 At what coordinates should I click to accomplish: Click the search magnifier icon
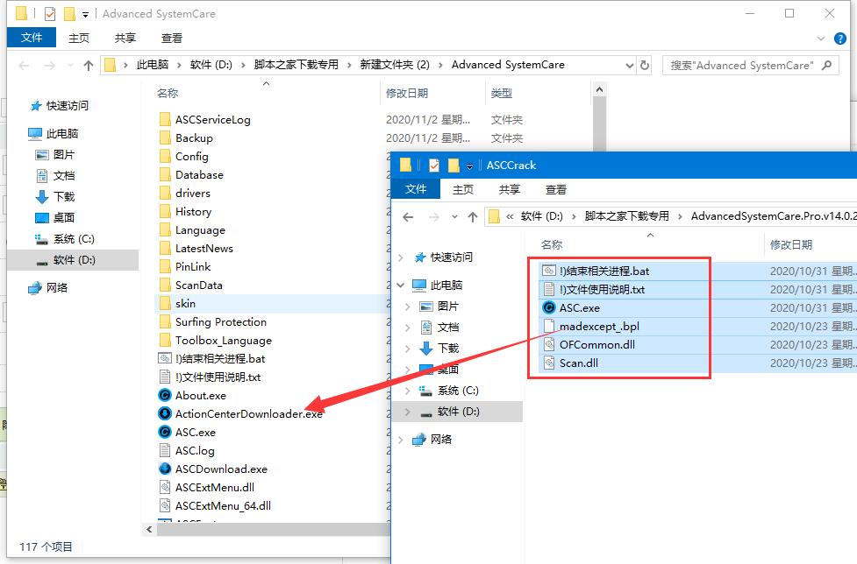(x=827, y=66)
